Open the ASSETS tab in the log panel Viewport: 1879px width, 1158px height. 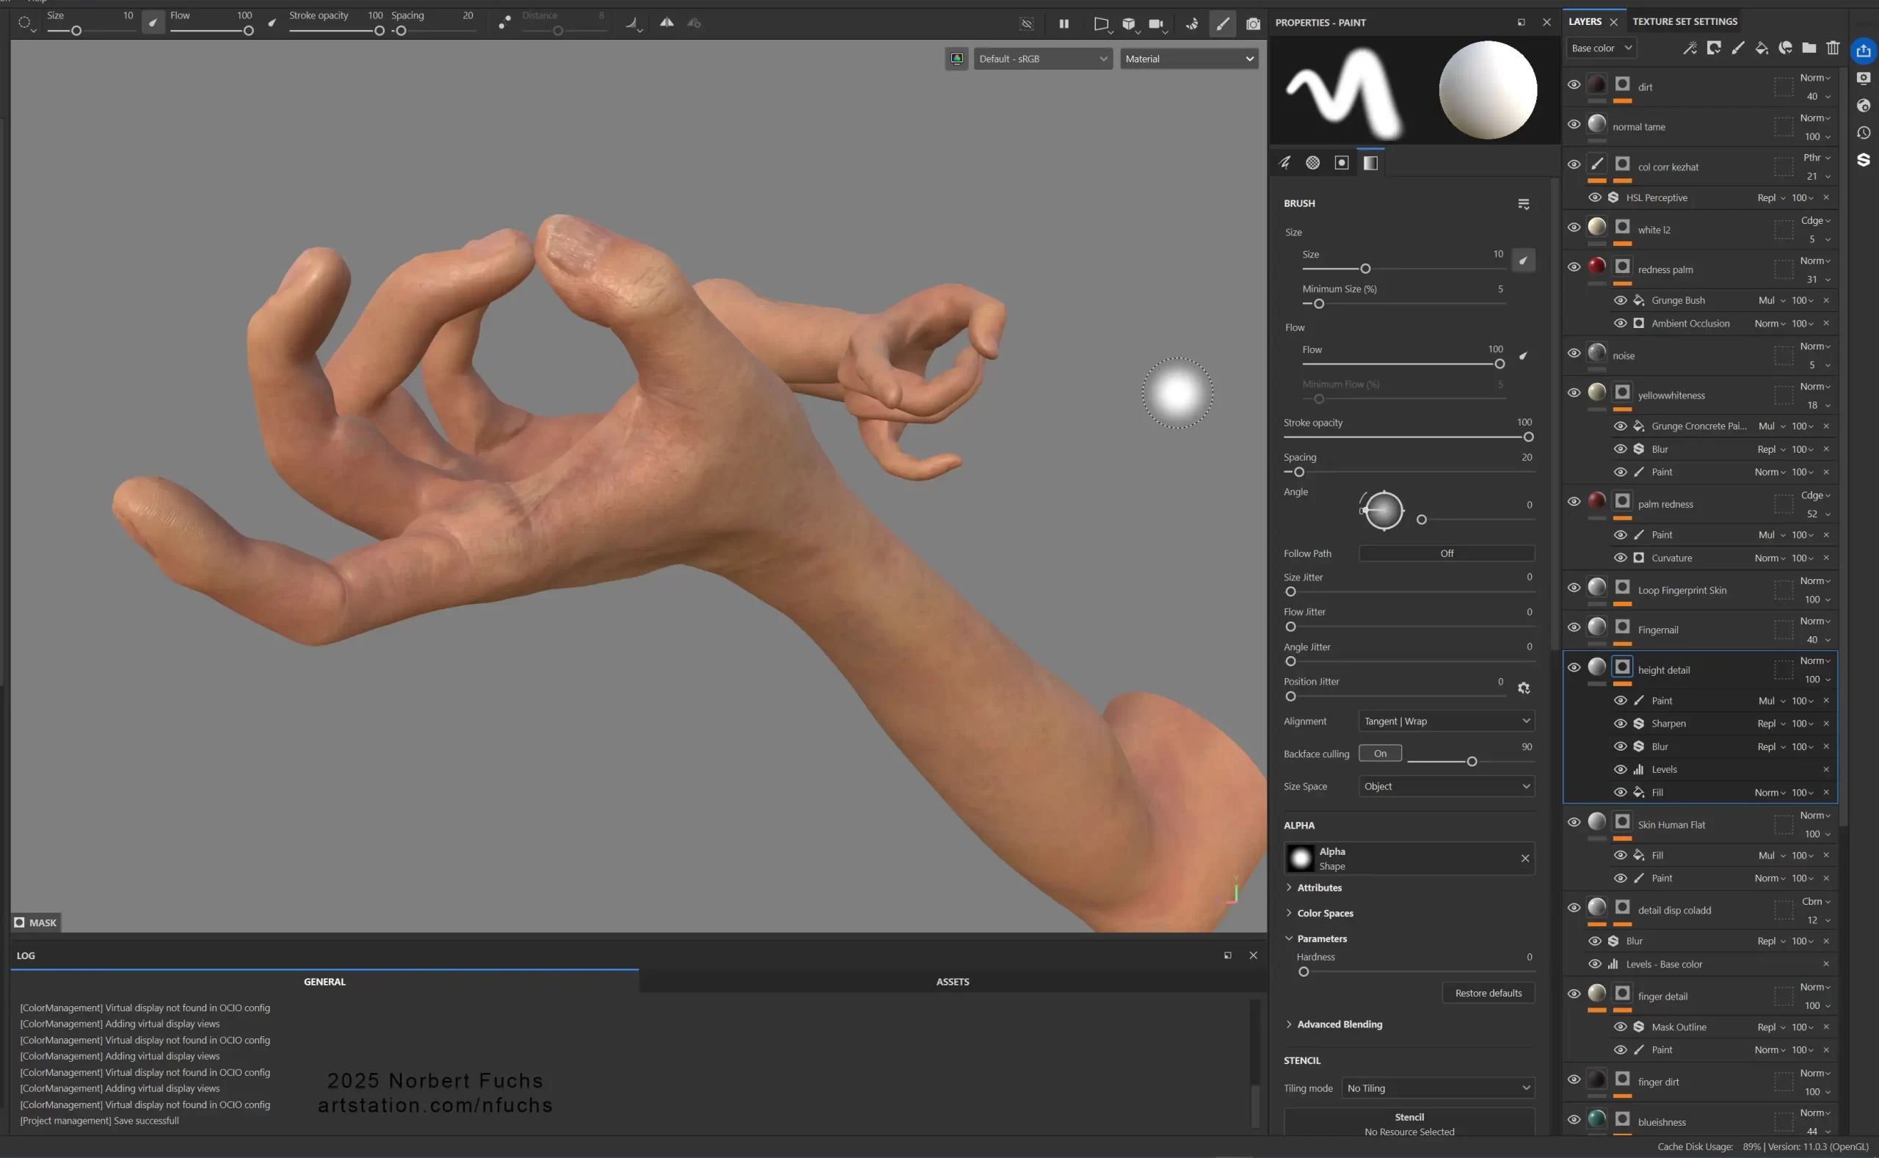tap(952, 981)
